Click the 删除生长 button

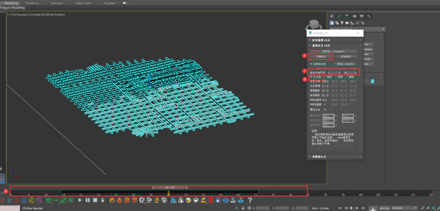345,56
